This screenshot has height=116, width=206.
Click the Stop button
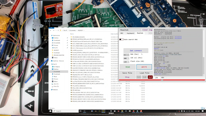127,77
